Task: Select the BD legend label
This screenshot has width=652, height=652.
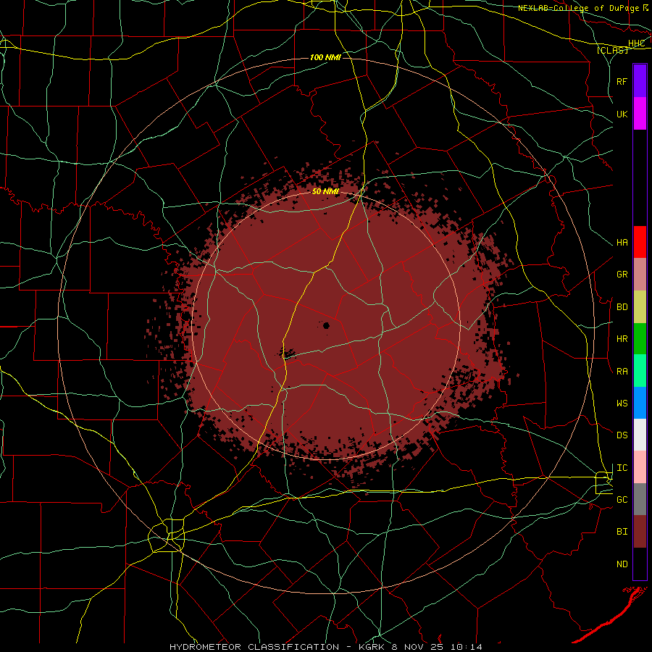Action: [x=622, y=307]
